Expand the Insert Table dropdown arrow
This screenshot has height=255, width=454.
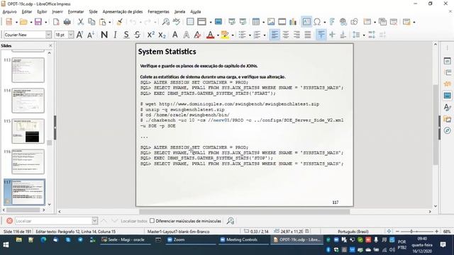(x=263, y=22)
